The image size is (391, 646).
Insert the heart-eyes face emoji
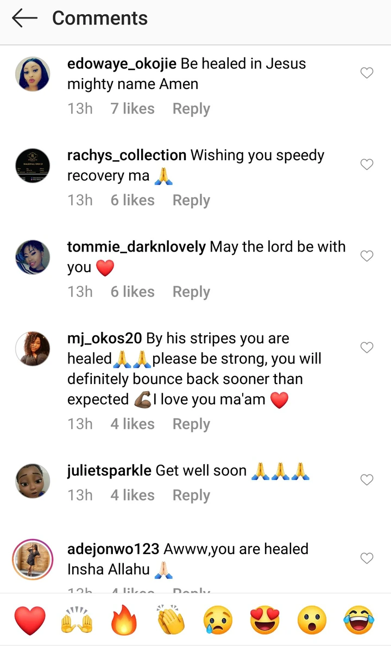265,620
